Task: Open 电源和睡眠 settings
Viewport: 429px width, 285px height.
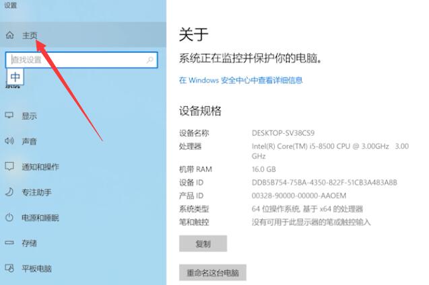Action: click(x=40, y=218)
